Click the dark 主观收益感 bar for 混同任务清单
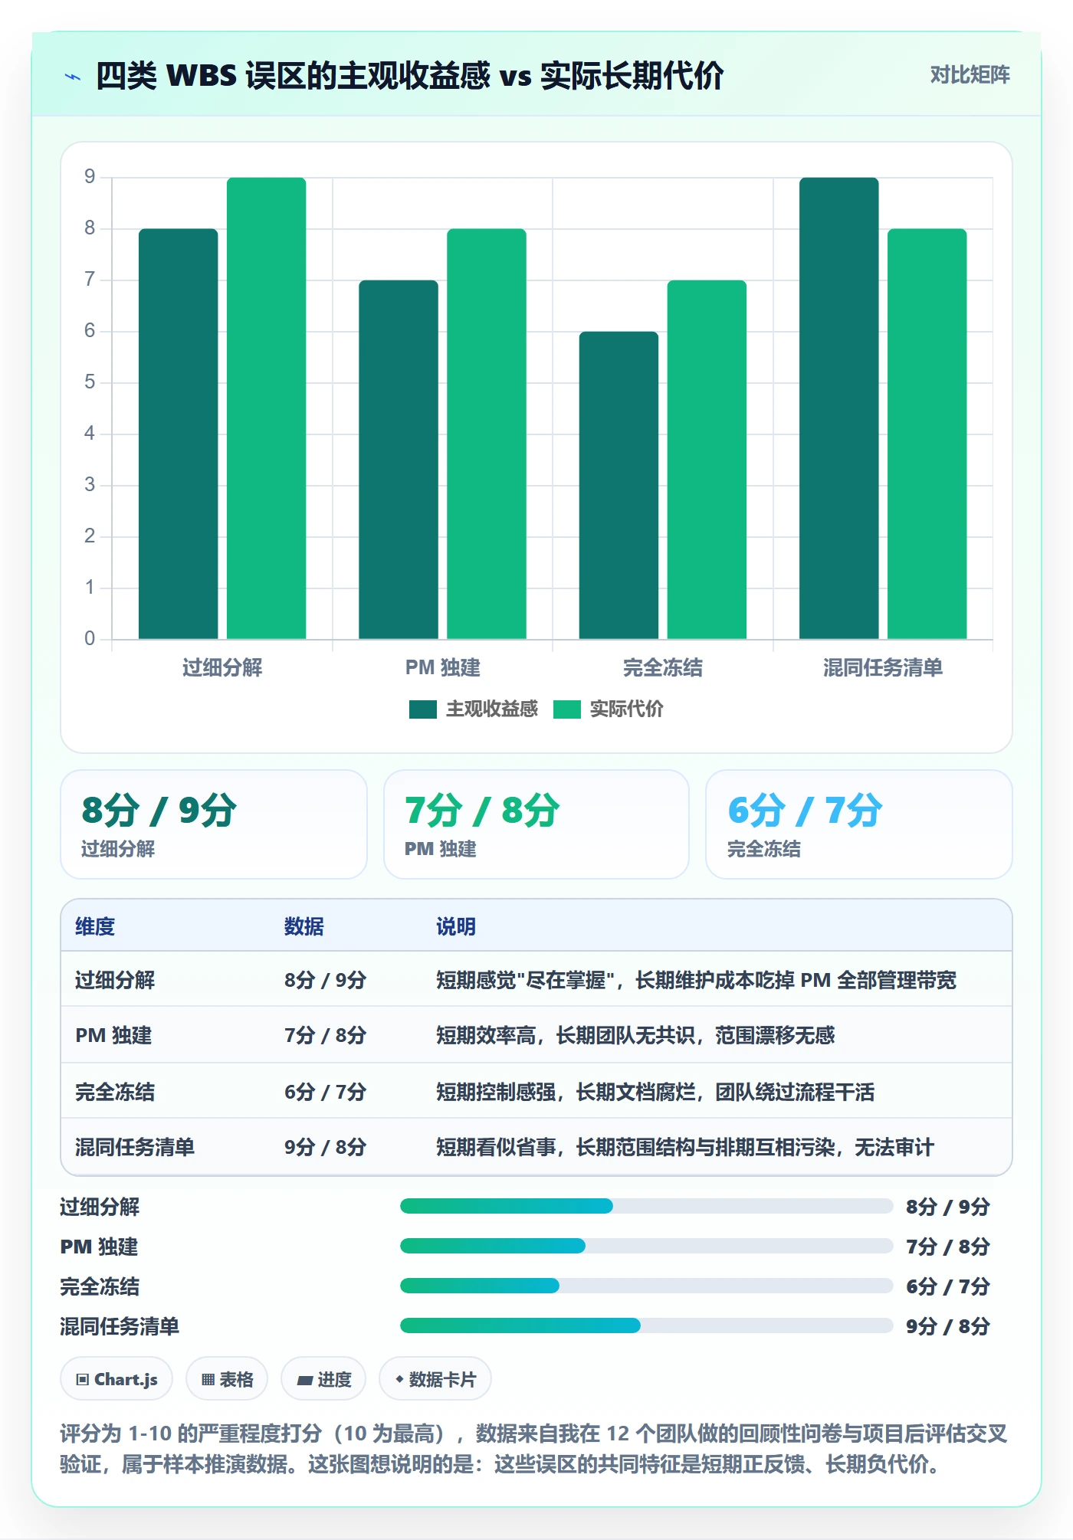The width and height of the screenshot is (1073, 1540). coord(839,408)
